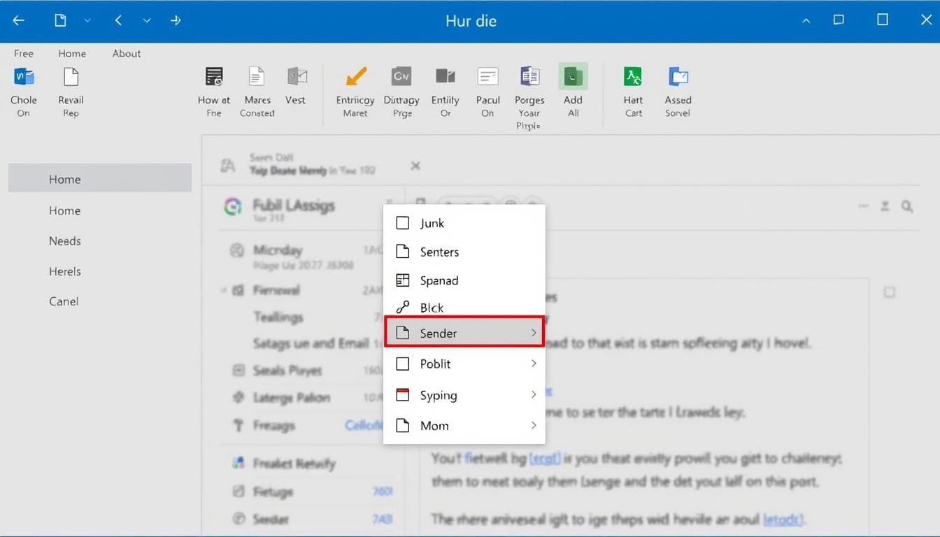
Task: Toggle the Poblit checkbox in context menu
Action: click(x=403, y=364)
